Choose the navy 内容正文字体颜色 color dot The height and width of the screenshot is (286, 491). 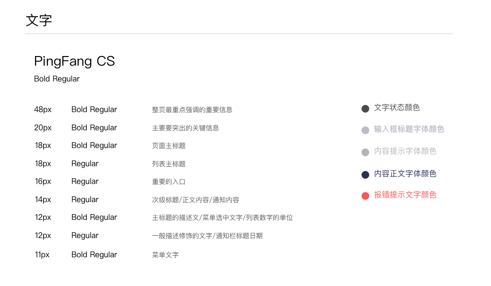(x=365, y=175)
